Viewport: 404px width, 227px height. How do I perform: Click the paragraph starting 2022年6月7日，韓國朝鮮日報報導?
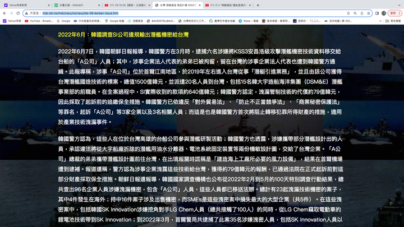click(200, 87)
